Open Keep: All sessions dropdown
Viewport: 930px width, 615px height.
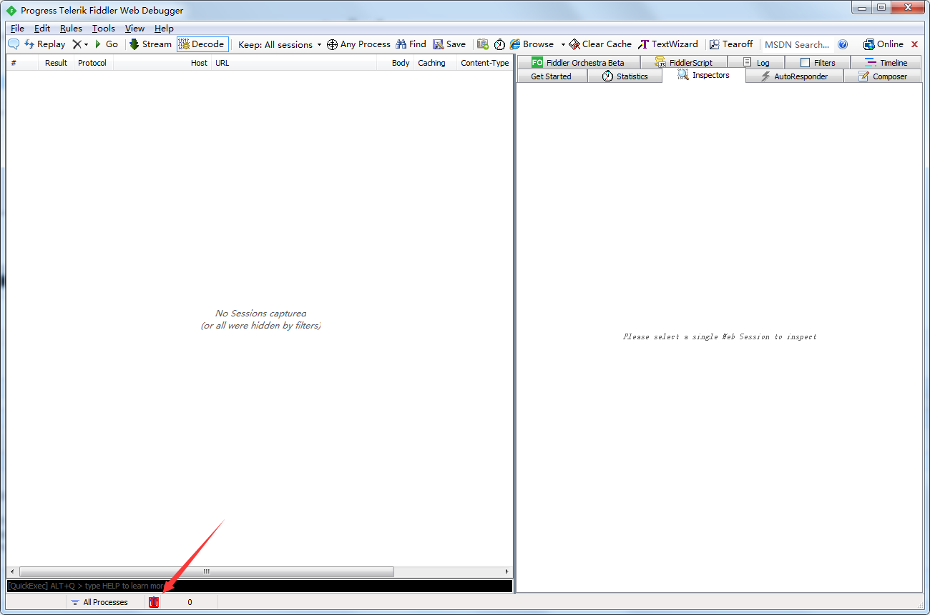coord(280,44)
